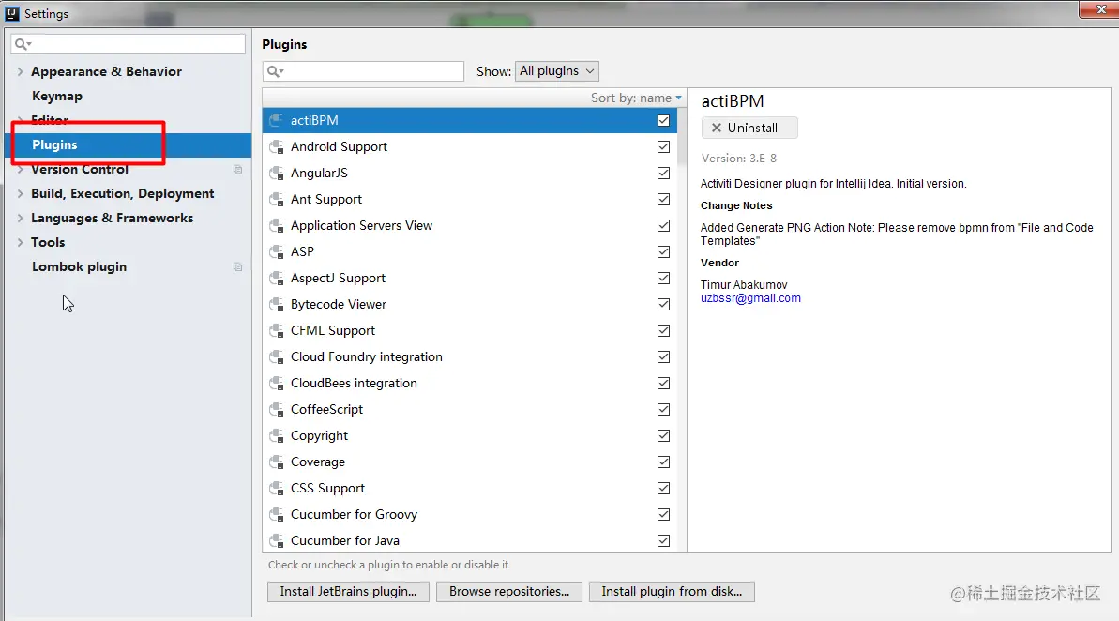Open Languages & Frameworks settings
The width and height of the screenshot is (1119, 621).
click(112, 218)
